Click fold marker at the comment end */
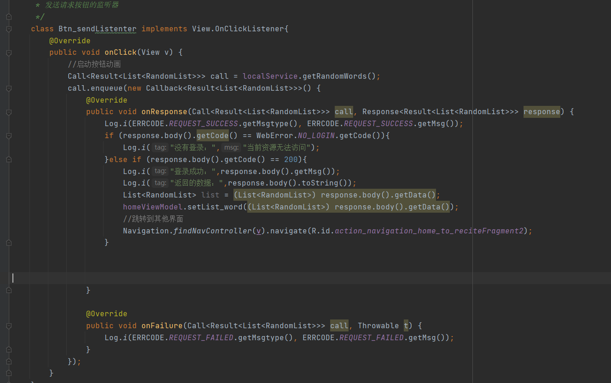 point(9,17)
